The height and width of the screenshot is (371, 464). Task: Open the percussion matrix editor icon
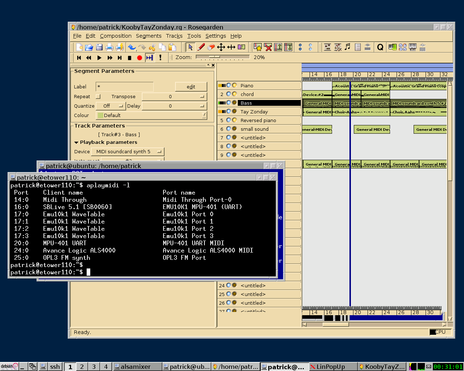(x=337, y=47)
